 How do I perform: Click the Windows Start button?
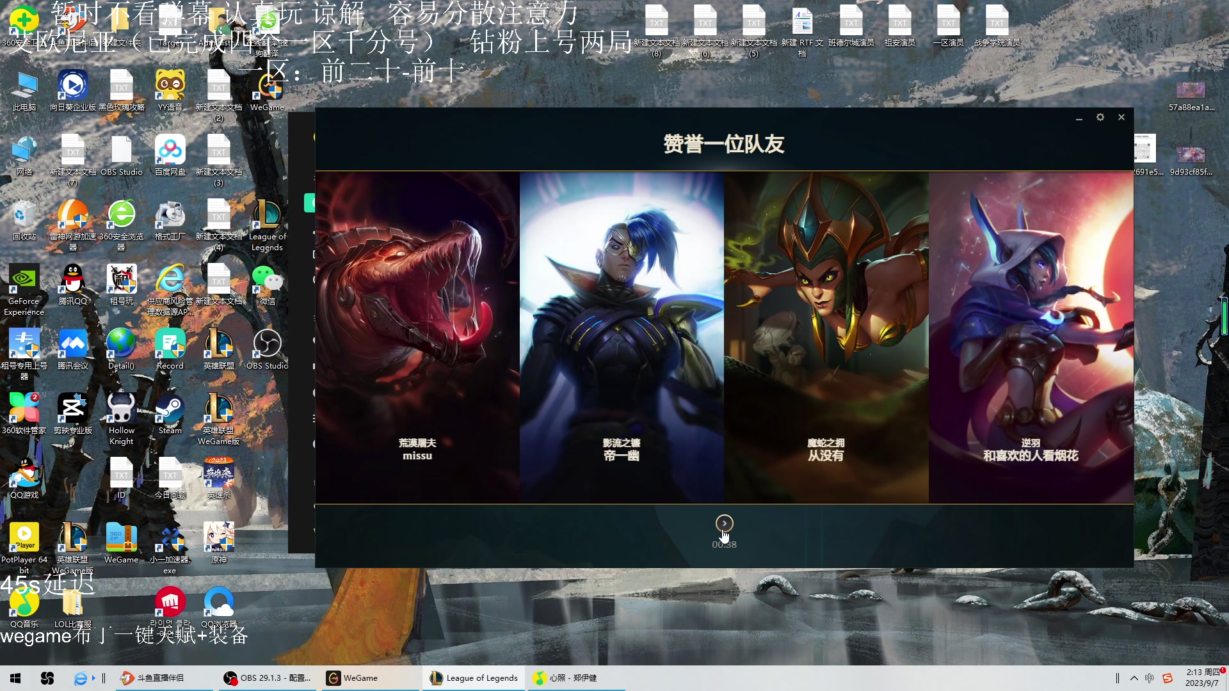point(15,678)
